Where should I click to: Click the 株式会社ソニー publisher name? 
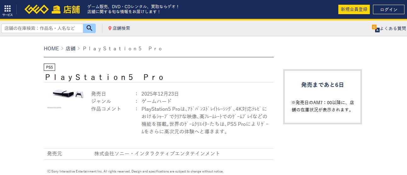point(157,154)
